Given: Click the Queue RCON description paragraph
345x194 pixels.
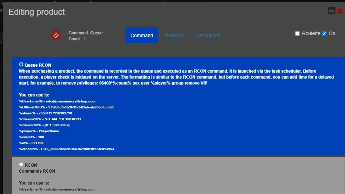Looking at the screenshot, I should click(175, 77).
